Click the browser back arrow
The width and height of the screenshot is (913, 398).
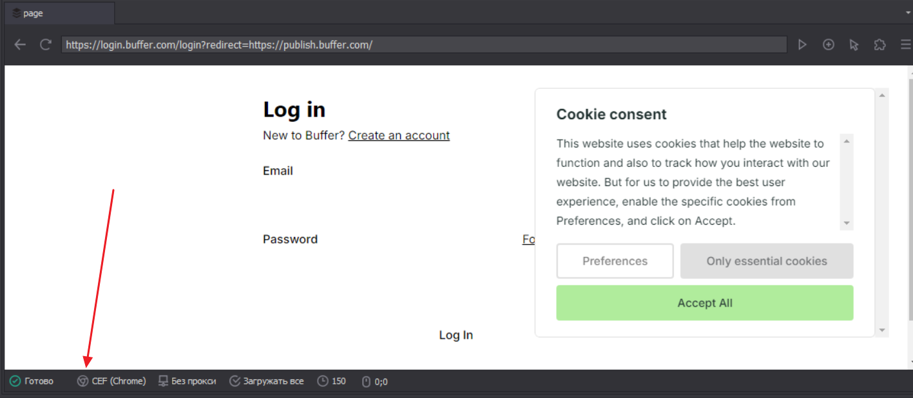click(20, 44)
